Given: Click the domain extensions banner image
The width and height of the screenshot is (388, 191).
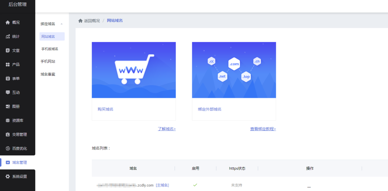Looking at the screenshot, I should click(x=234, y=70).
